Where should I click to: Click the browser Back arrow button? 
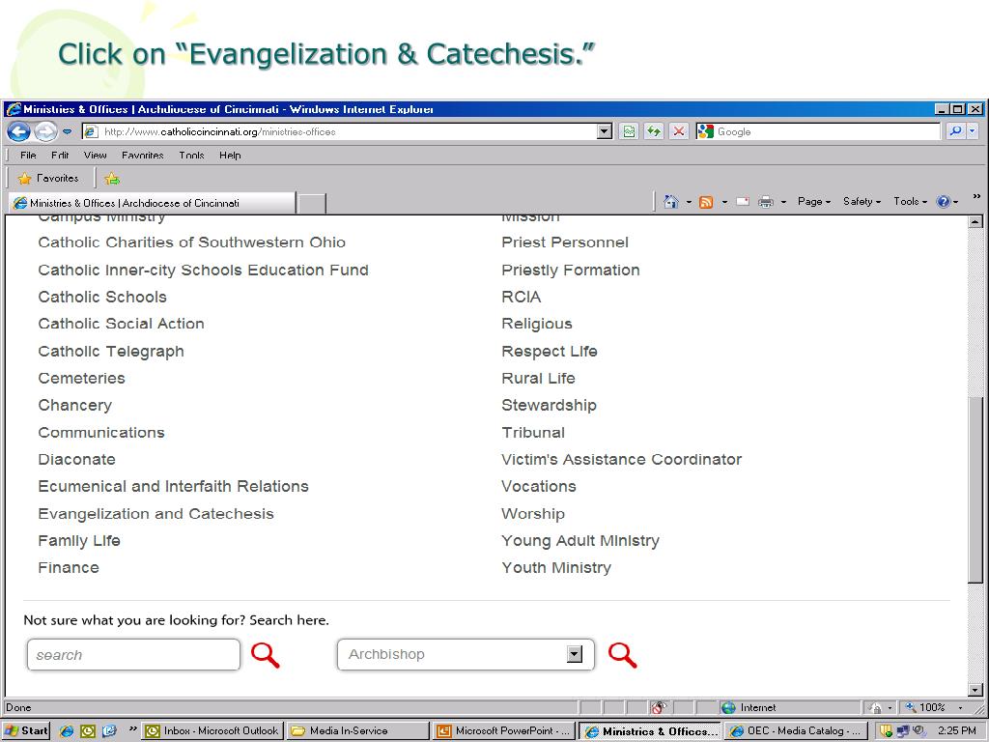pos(19,131)
